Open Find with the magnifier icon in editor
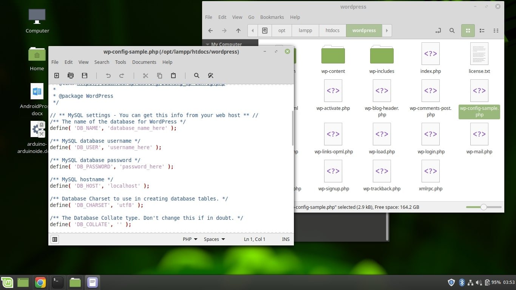 point(196,76)
